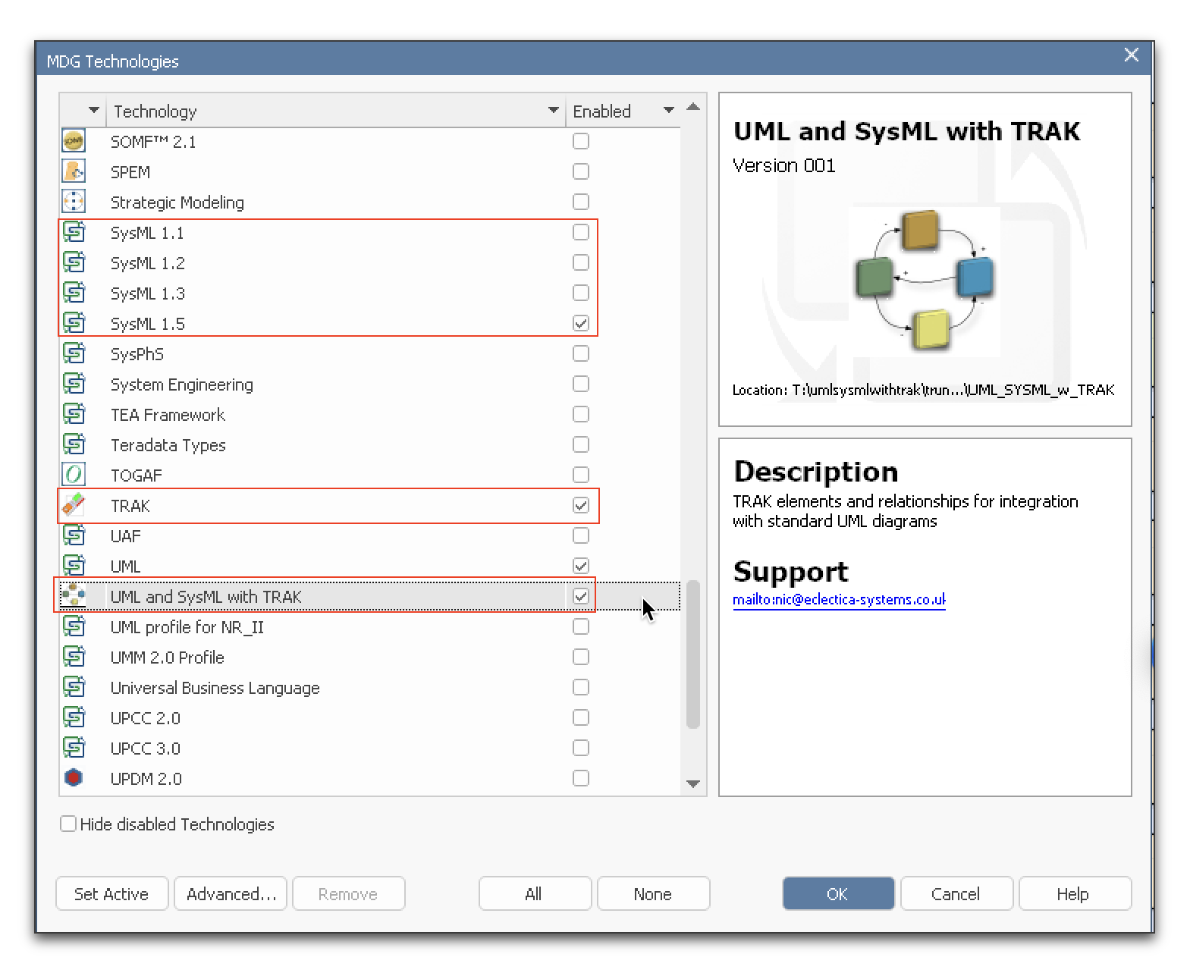The width and height of the screenshot is (1190, 973).
Task: Select the UMM 2.0 Profile text
Action: point(168,658)
